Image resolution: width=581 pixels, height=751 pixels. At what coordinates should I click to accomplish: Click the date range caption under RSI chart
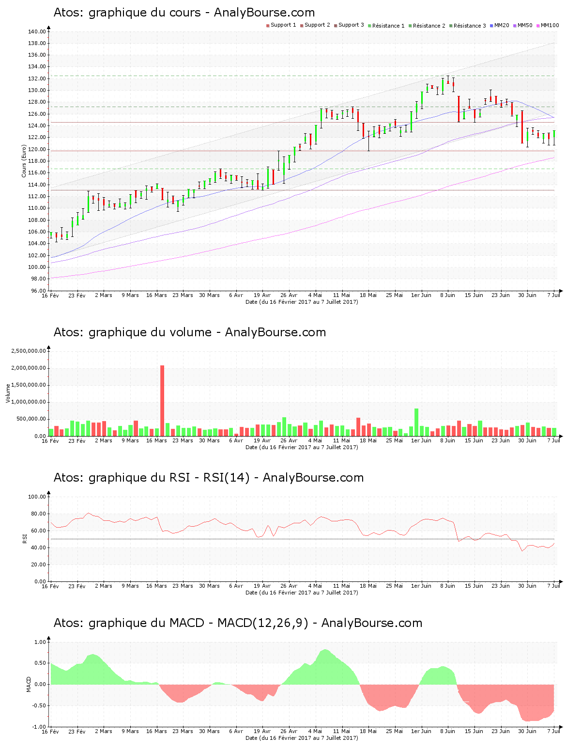tap(302, 593)
